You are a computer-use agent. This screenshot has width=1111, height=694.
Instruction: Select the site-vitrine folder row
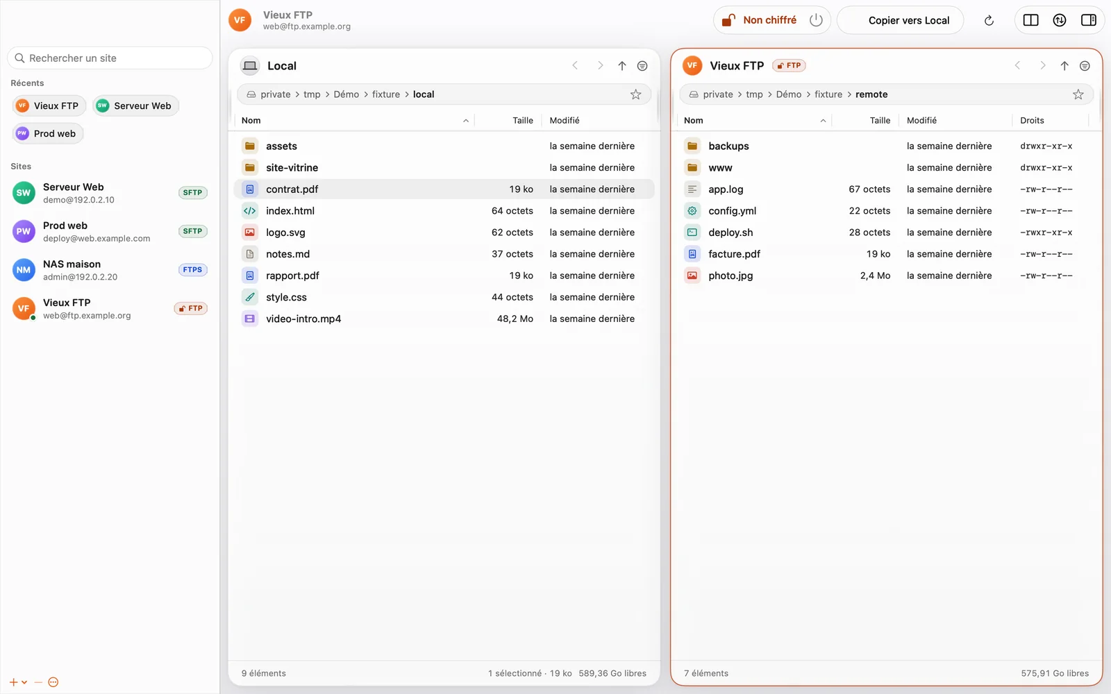pos(444,168)
